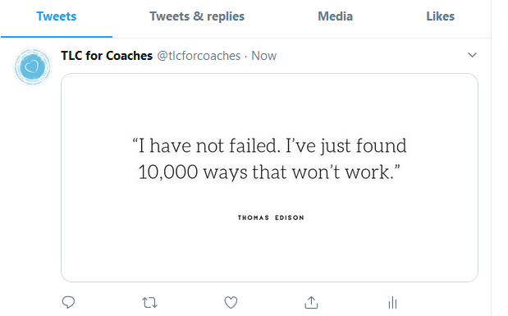The image size is (508, 316).
Task: Expand the tweet options chevron menu
Action: click(x=473, y=55)
